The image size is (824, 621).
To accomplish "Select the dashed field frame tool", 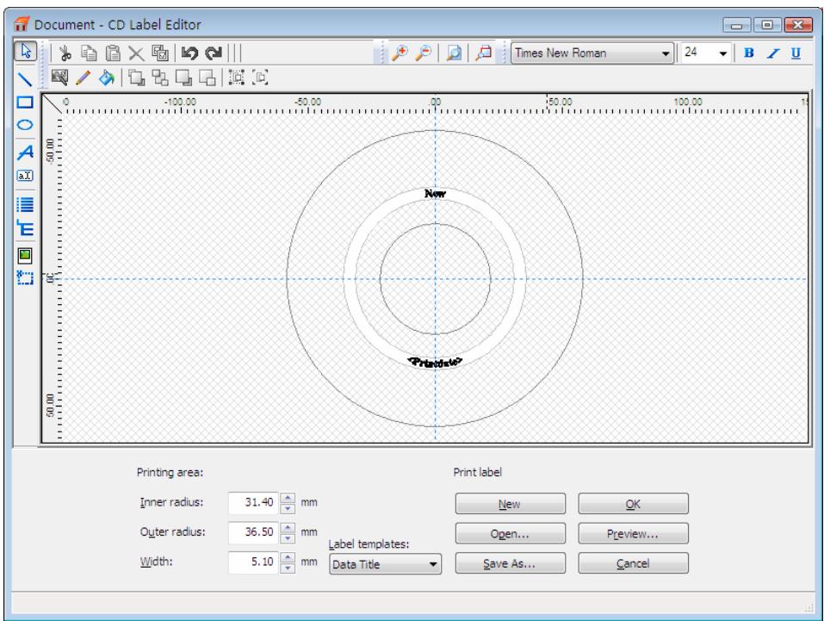I will 25,277.
